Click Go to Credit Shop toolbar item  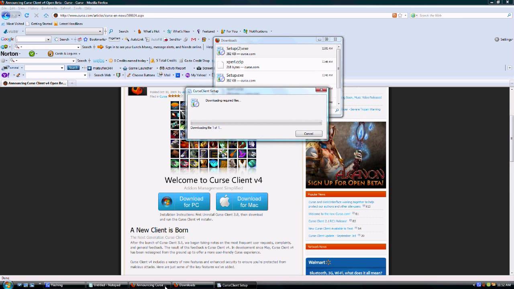point(194,61)
